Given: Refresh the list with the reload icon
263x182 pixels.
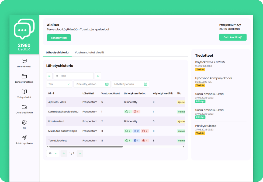Looking at the screenshot, I should coord(98,76).
